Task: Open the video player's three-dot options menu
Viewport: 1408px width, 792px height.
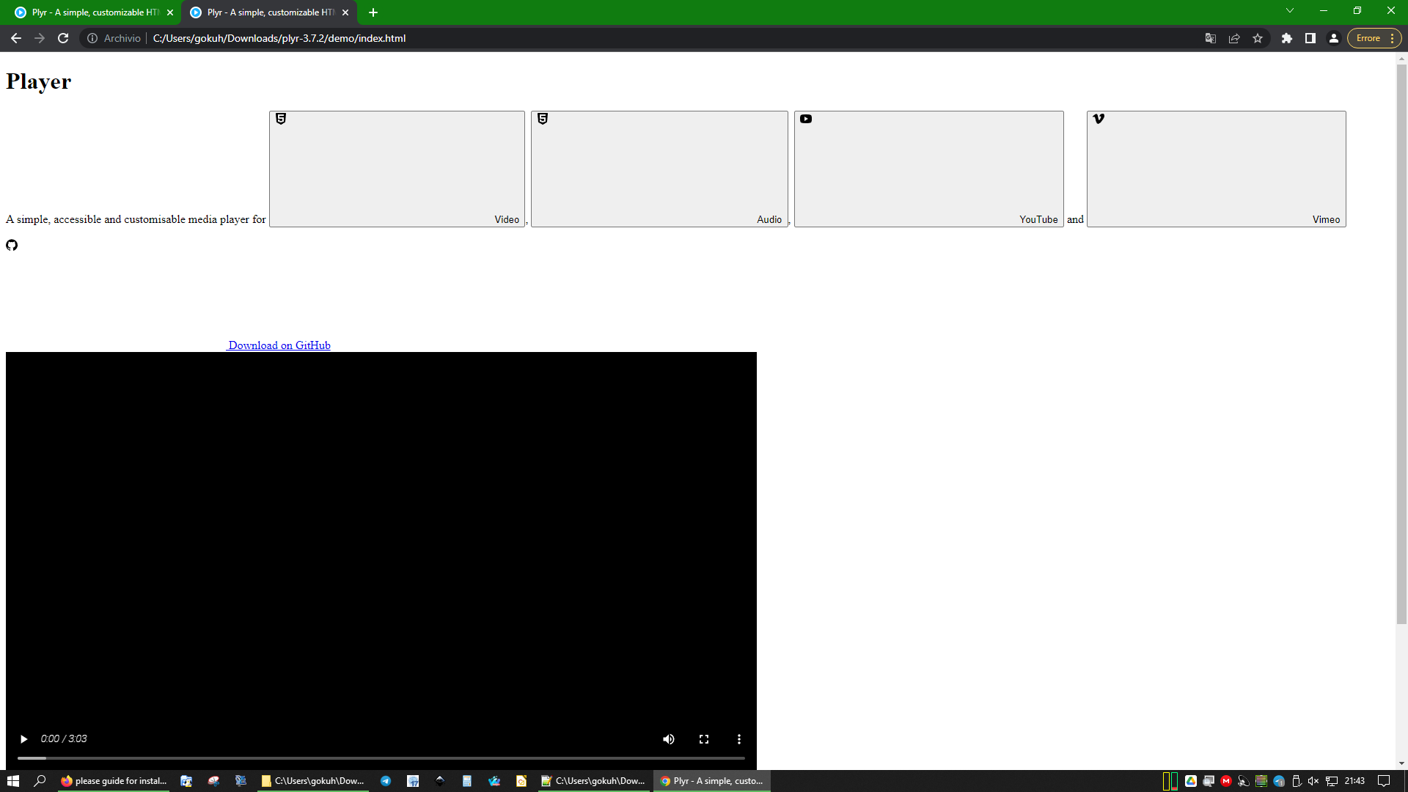Action: [x=738, y=739]
